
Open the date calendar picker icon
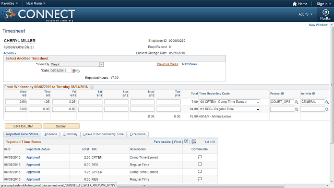click(74, 70)
